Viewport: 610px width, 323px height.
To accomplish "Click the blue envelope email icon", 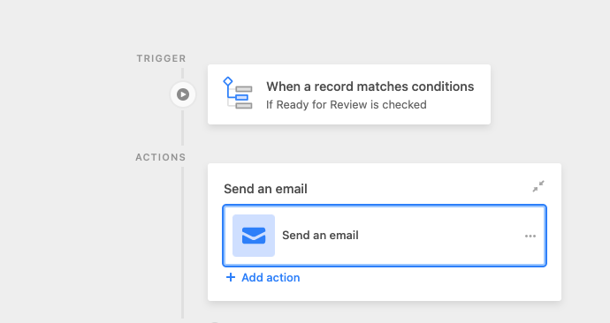I will coord(254,236).
